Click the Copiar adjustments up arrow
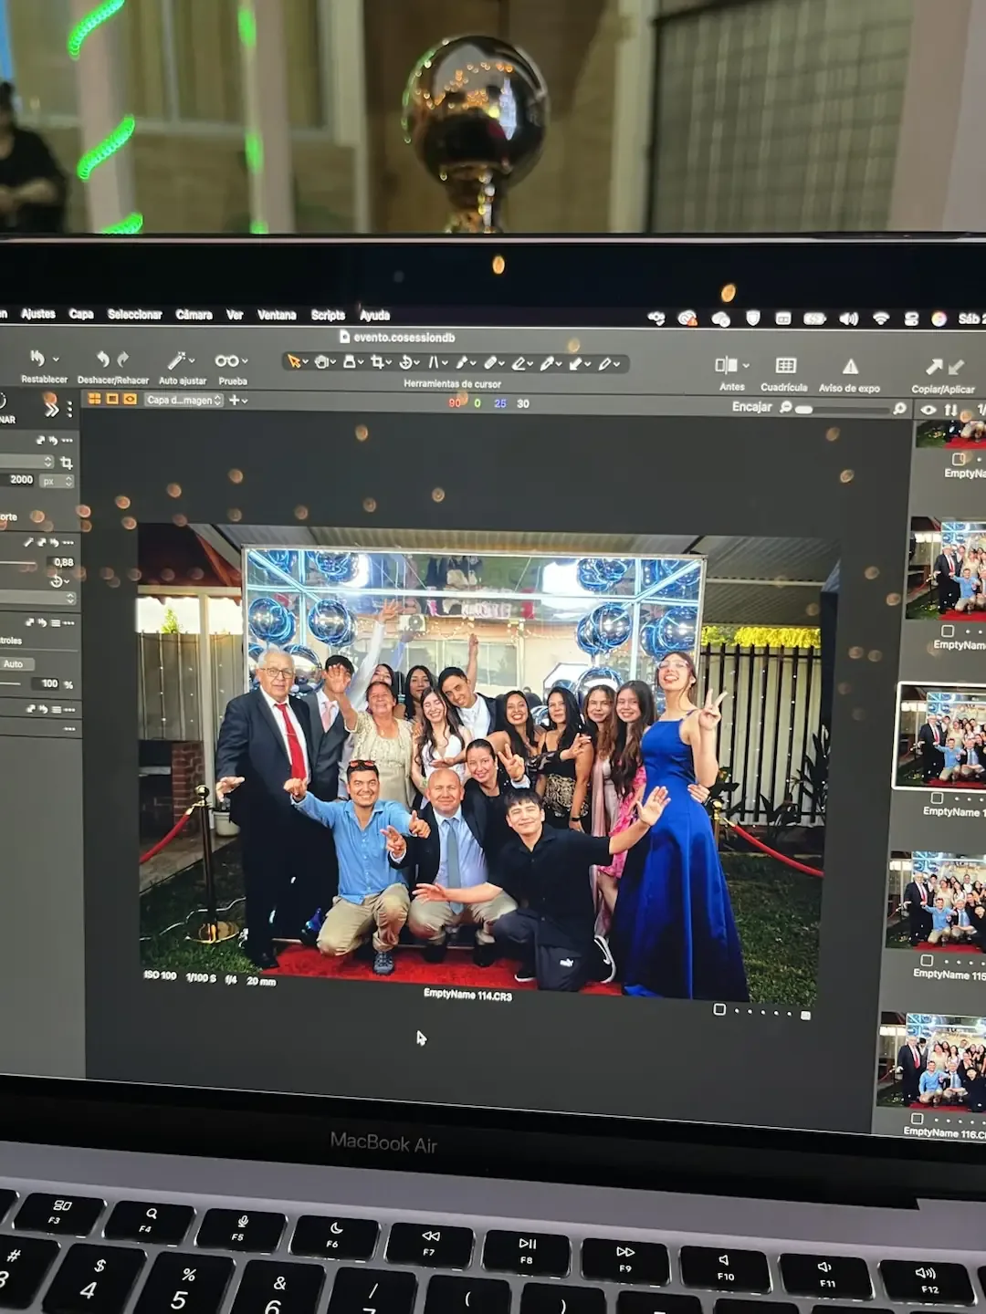The height and width of the screenshot is (1314, 986). point(933,367)
